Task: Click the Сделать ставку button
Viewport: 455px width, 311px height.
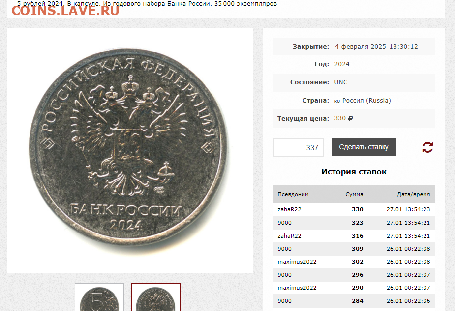Action: pyautogui.click(x=364, y=147)
